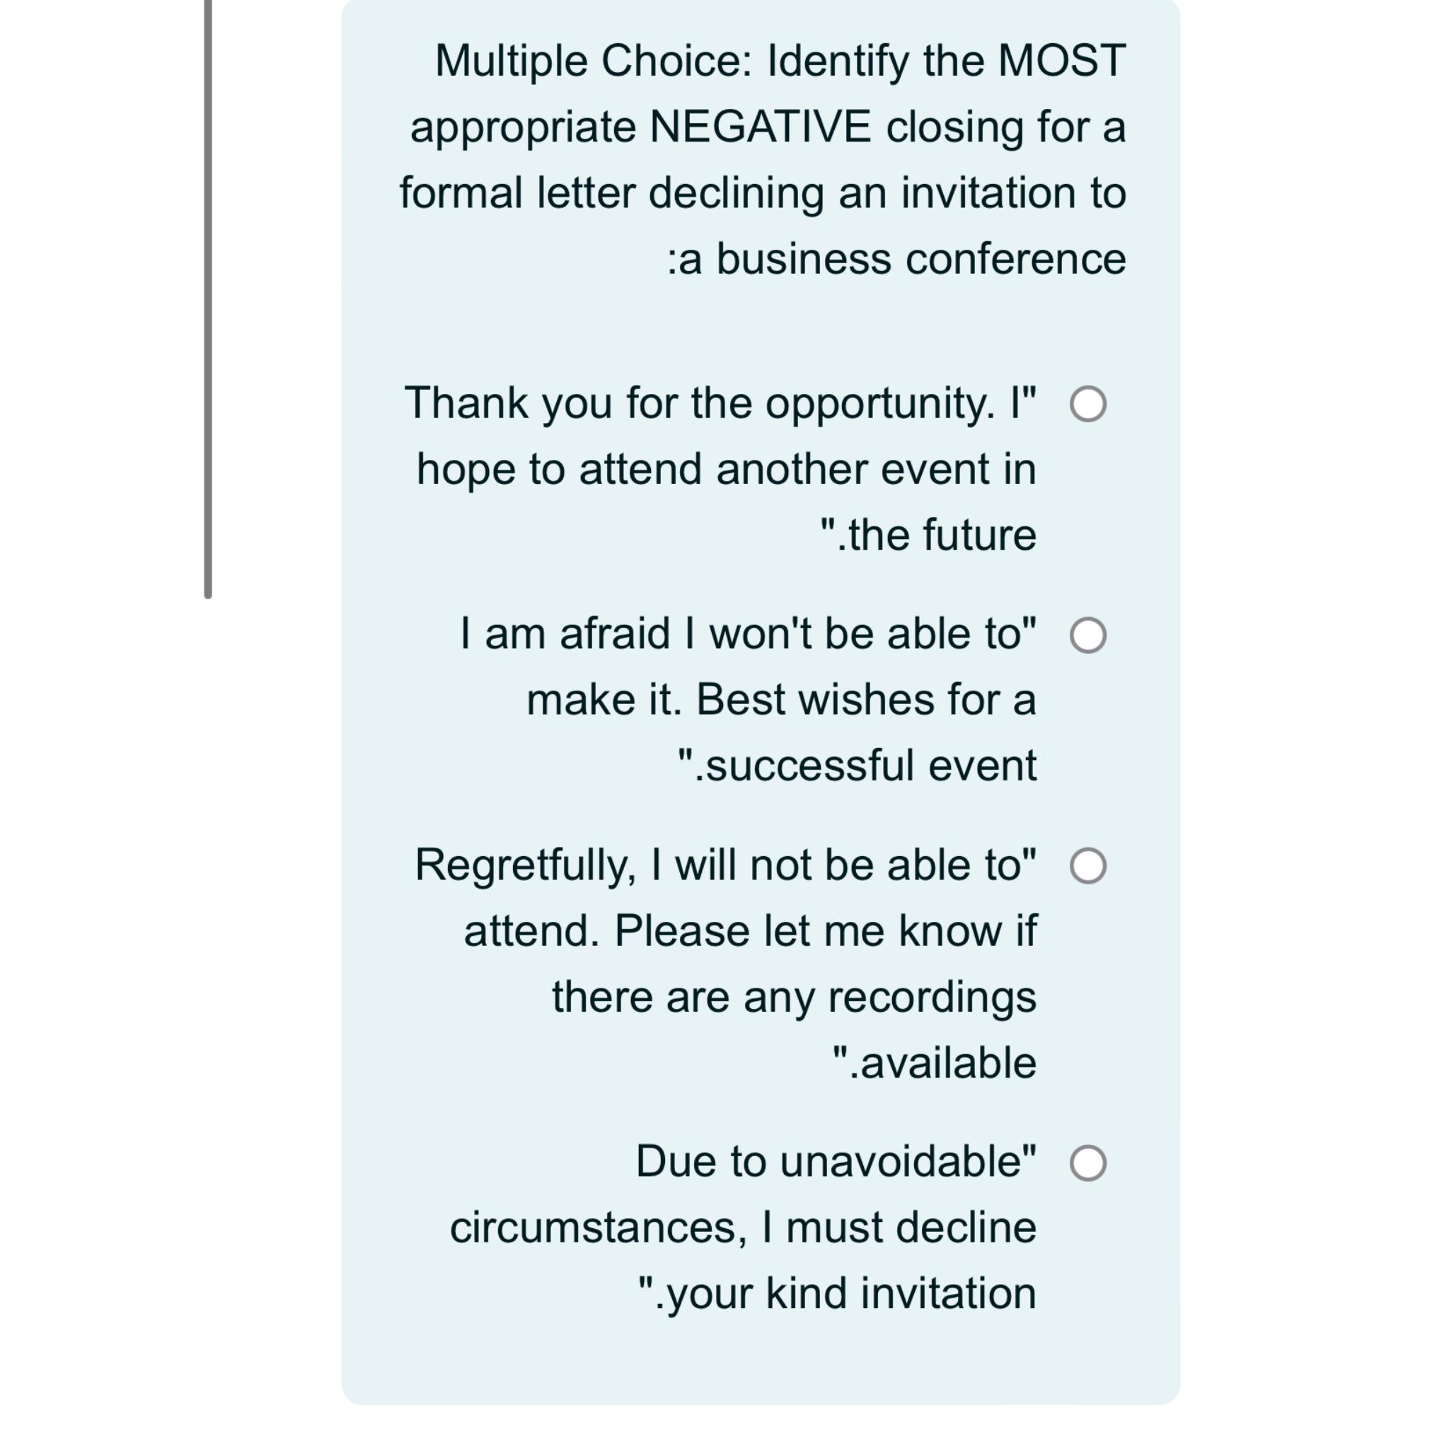Screen dimensions: 1449x1449
Task: Select the radio button for 'Thank you for the opportunity' option
Action: (x=1090, y=405)
